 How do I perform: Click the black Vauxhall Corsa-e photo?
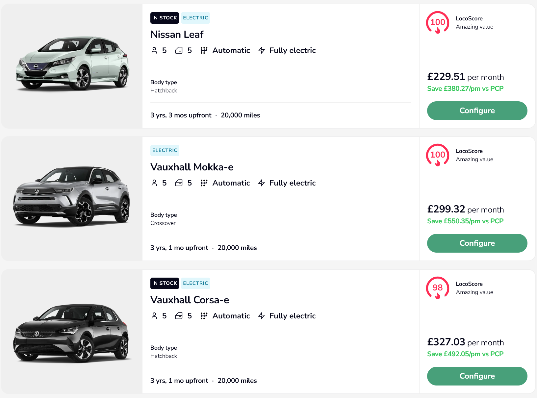(x=72, y=332)
